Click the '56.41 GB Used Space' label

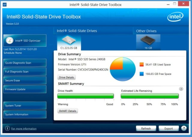click(158, 65)
